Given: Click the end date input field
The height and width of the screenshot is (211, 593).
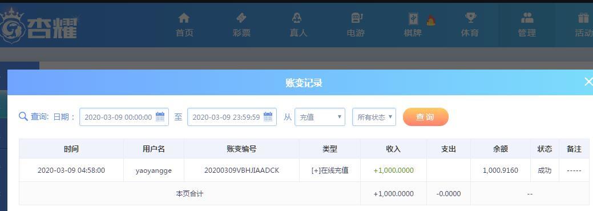Looking at the screenshot, I should point(232,117).
